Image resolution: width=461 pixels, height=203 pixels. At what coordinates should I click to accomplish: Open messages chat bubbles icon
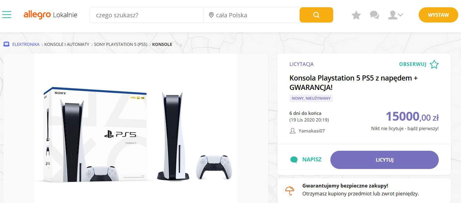click(x=374, y=15)
